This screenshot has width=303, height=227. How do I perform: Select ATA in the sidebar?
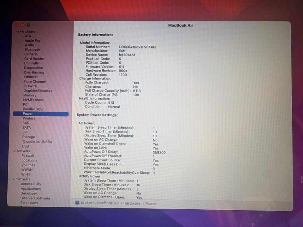pyautogui.click(x=28, y=36)
